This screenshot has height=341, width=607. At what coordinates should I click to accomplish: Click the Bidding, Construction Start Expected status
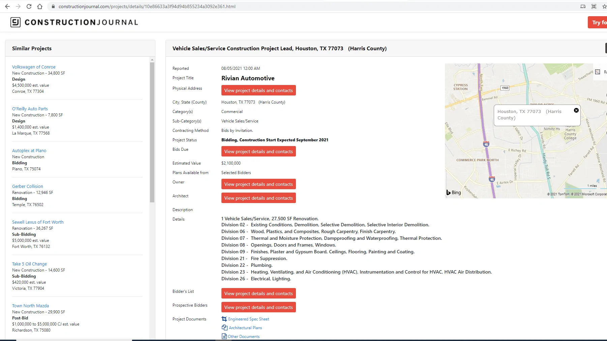pos(275,140)
